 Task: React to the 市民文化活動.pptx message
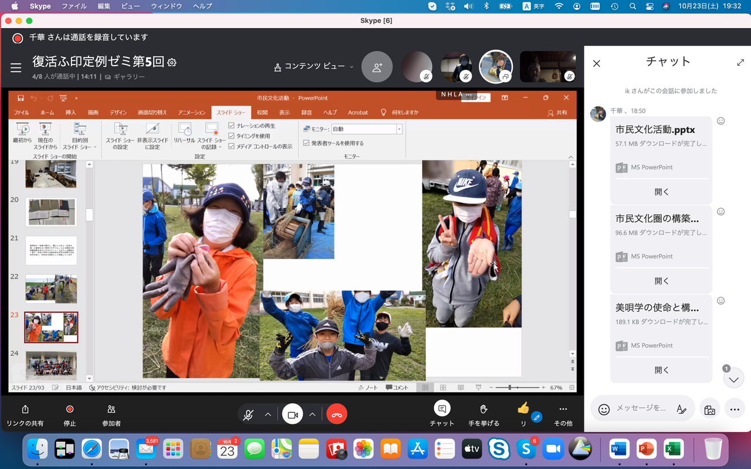(721, 121)
